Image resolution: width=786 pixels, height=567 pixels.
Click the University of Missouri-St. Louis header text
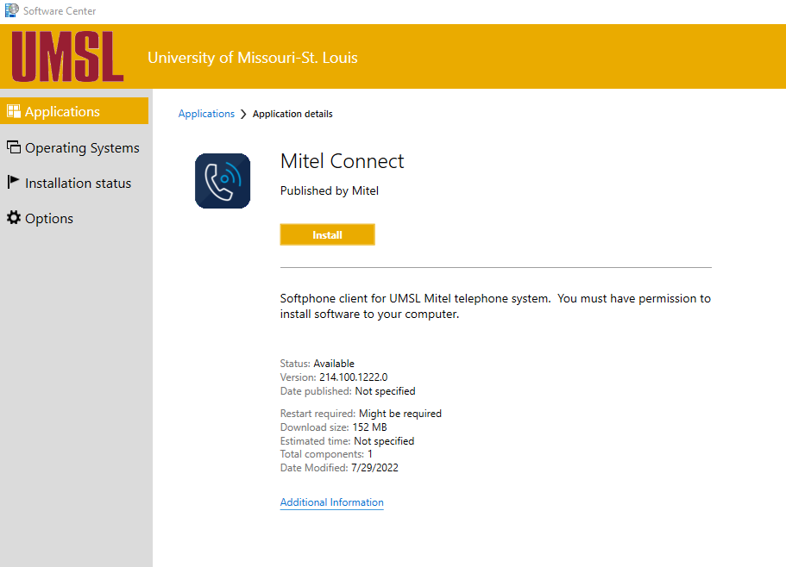tap(252, 58)
